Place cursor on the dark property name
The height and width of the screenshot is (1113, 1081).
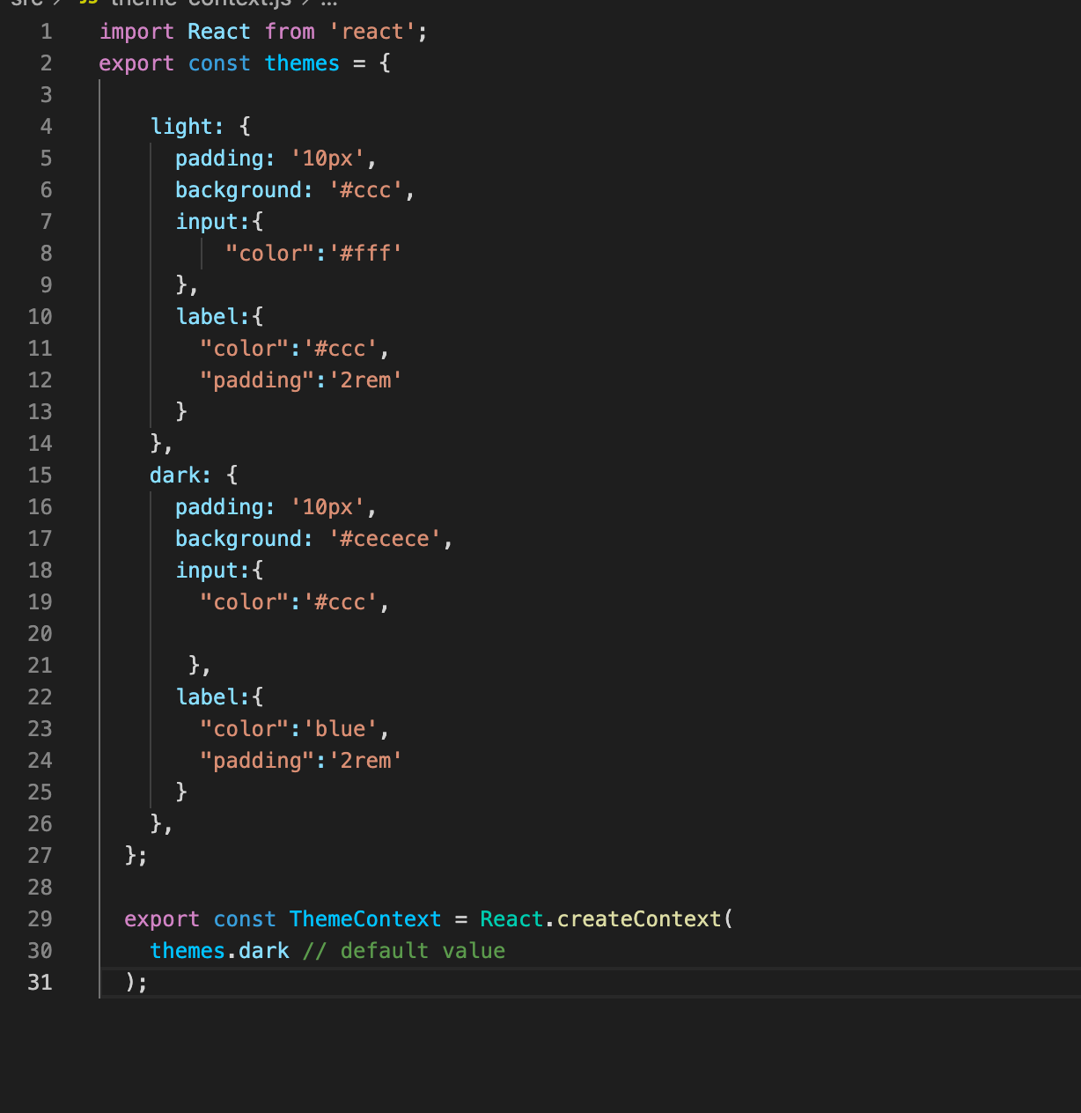(173, 475)
